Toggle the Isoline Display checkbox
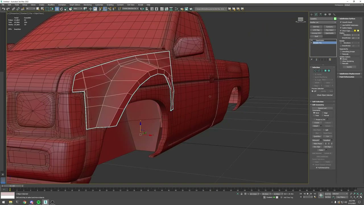This screenshot has width=364, height=205. 341,28
